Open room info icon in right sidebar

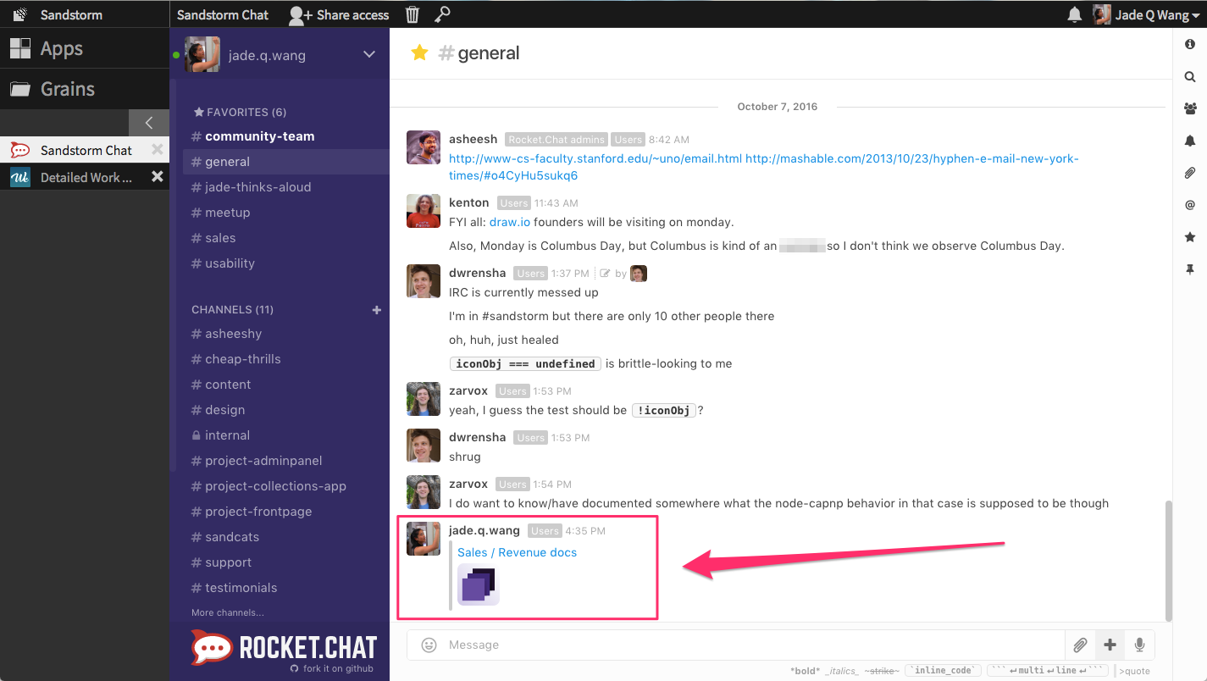coord(1190,44)
